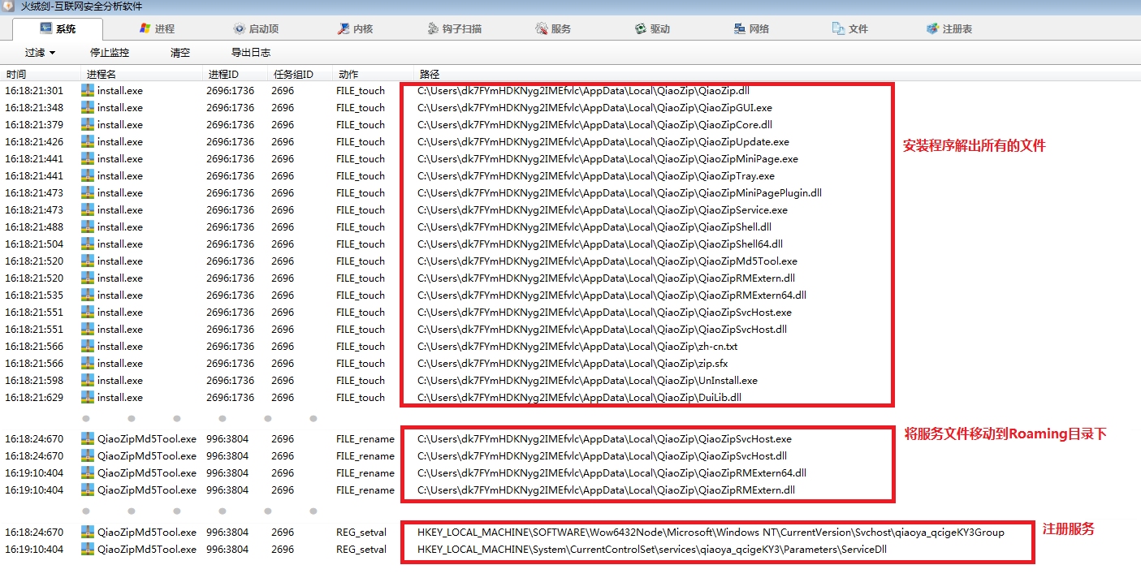Click the 启动项 tab icon
The width and height of the screenshot is (1141, 578).
[239, 28]
